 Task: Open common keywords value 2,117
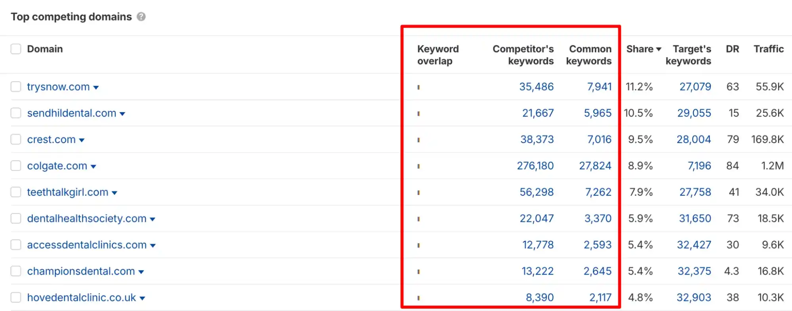[x=600, y=298]
